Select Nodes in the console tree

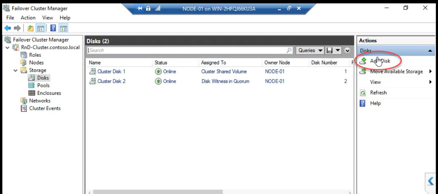pyautogui.click(x=36, y=63)
